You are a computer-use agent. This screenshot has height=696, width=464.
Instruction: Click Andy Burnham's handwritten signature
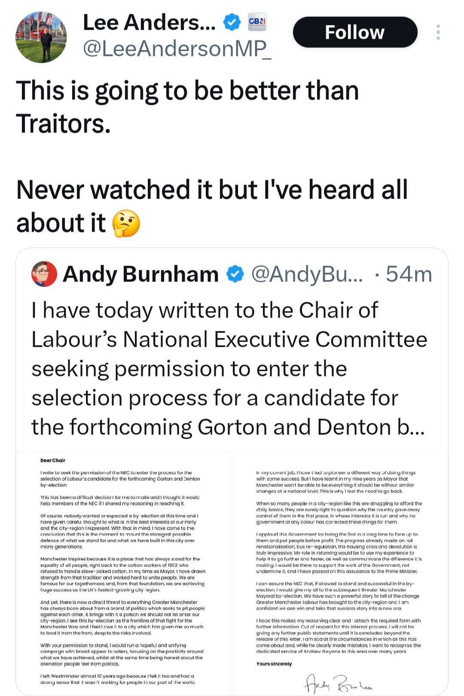click(x=338, y=682)
